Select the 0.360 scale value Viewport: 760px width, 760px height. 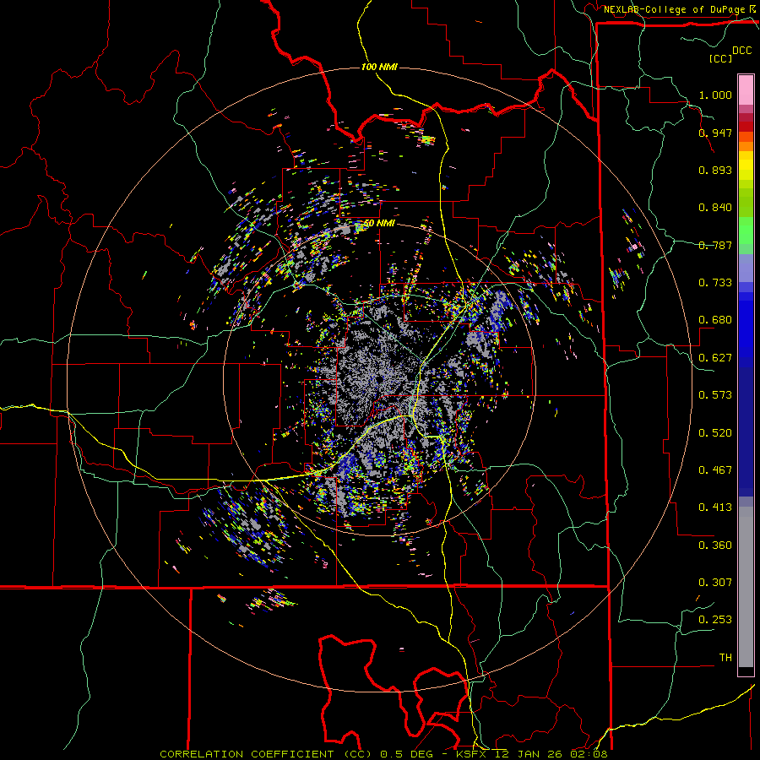(715, 546)
